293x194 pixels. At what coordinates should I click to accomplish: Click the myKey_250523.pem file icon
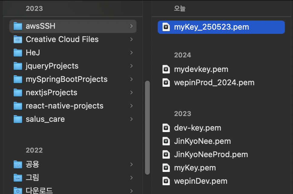point(166,27)
